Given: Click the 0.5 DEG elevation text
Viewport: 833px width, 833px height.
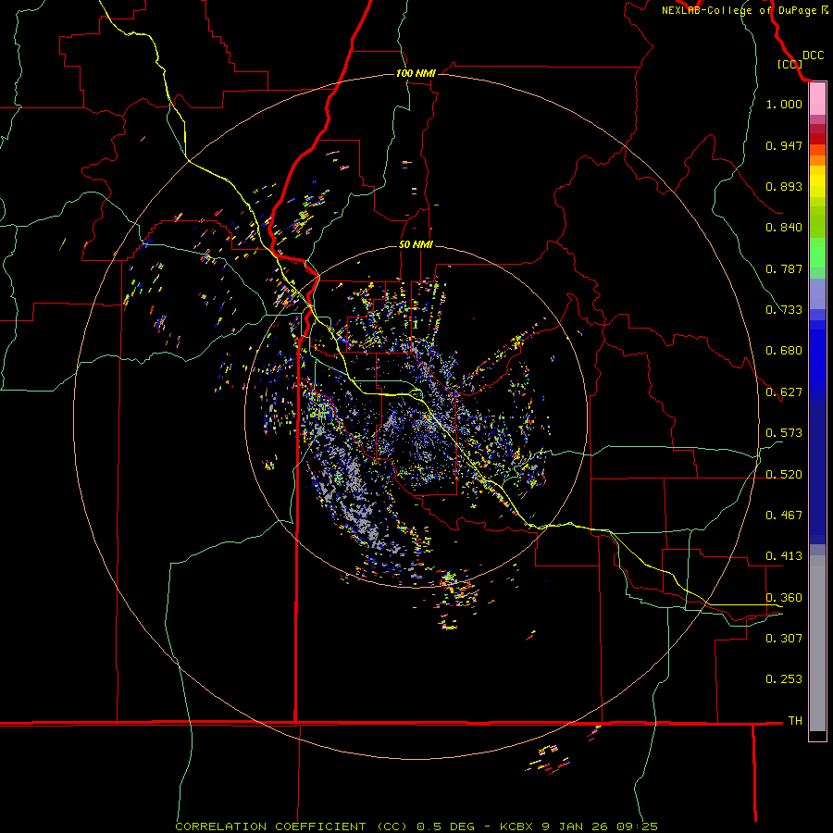Looking at the screenshot, I should point(446,827).
